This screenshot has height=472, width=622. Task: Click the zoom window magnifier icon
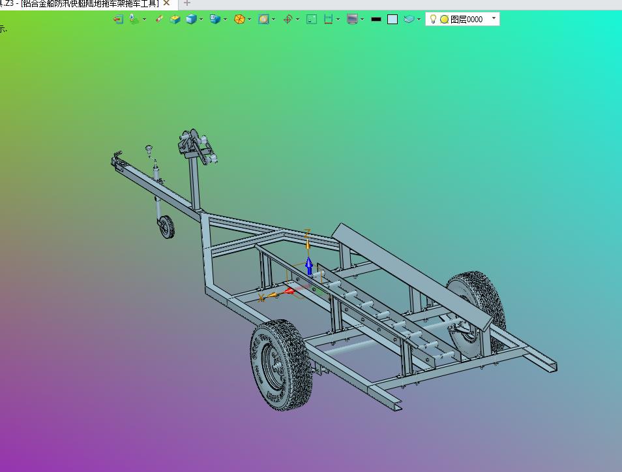(264, 19)
